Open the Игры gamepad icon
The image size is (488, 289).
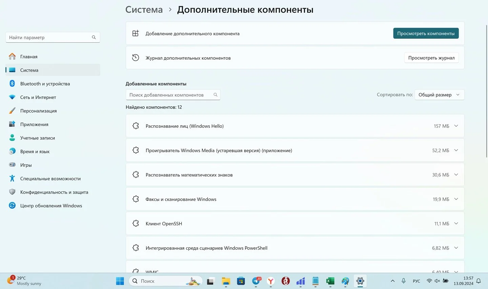(x=12, y=165)
